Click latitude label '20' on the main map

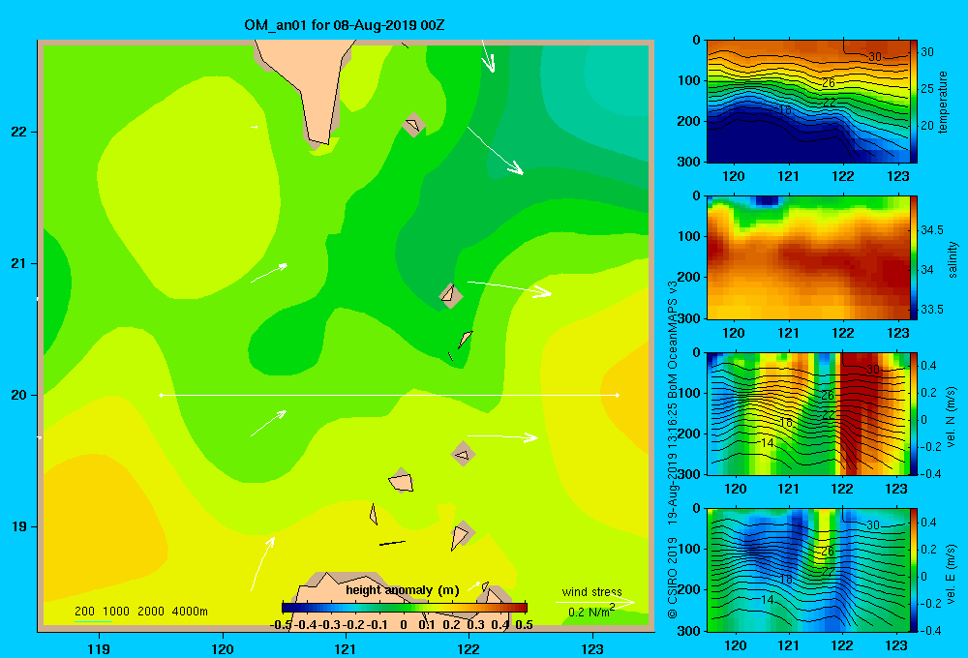pyautogui.click(x=18, y=395)
